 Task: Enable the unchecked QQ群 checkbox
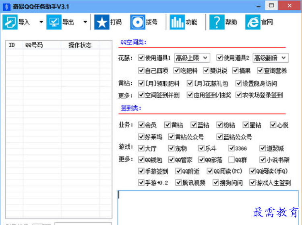click(231, 160)
